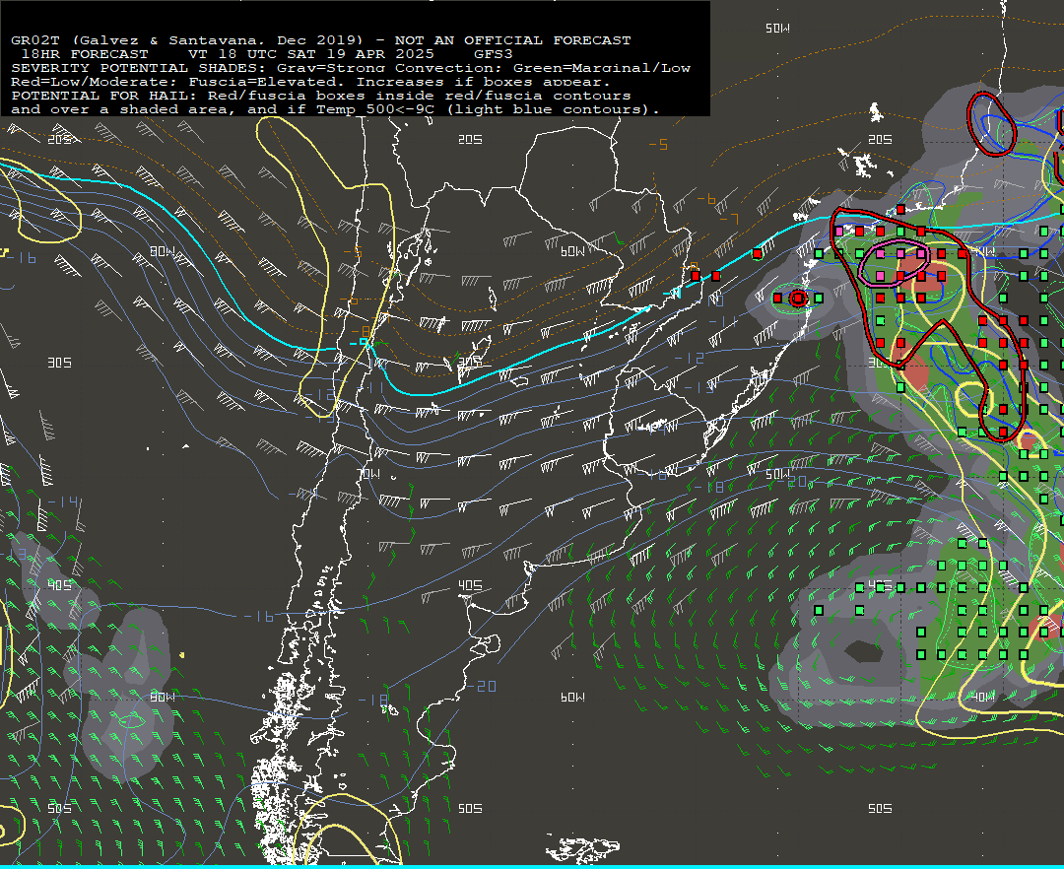
Task: Click the small cyan square marker on cyan line
Action: point(365,343)
